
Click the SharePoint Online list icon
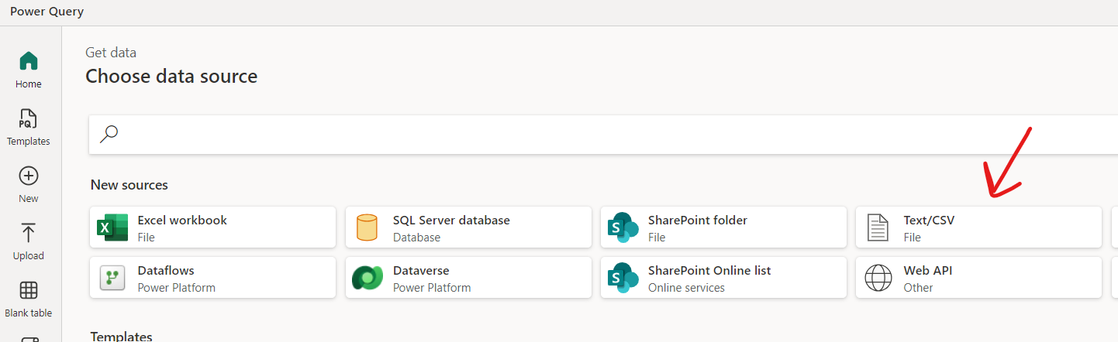623,278
